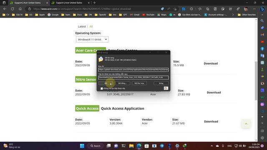267x150 pixels.
Task: Open the shopping price tag icon in address bar
Action: tap(162, 9)
